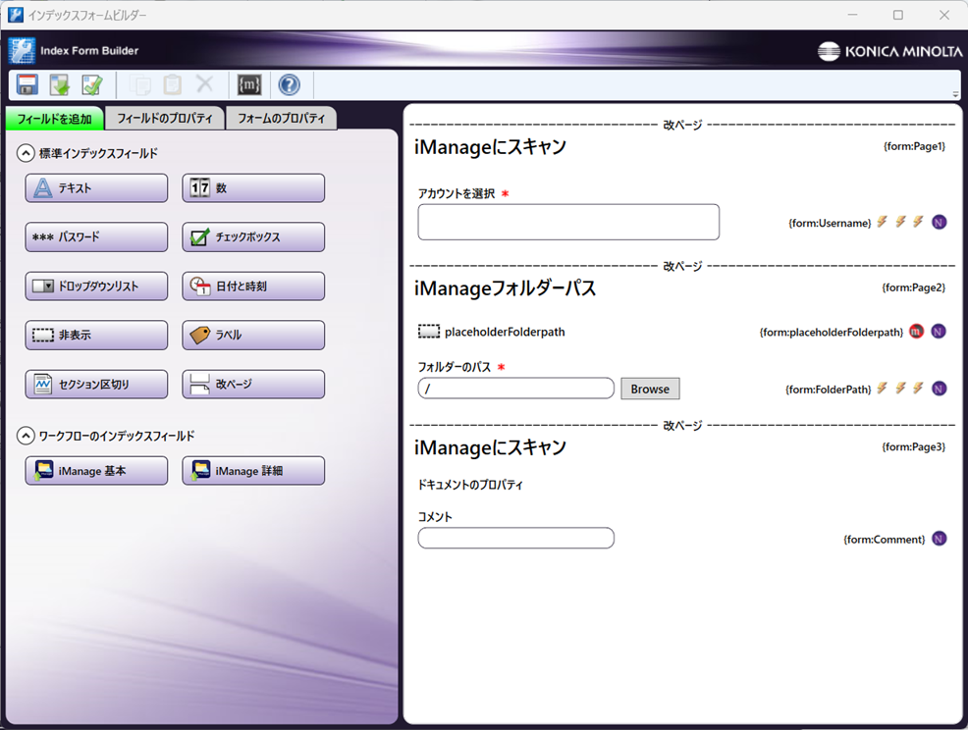This screenshot has width=968, height=730.
Task: Add a テキスト field from the panel
Action: [x=95, y=187]
